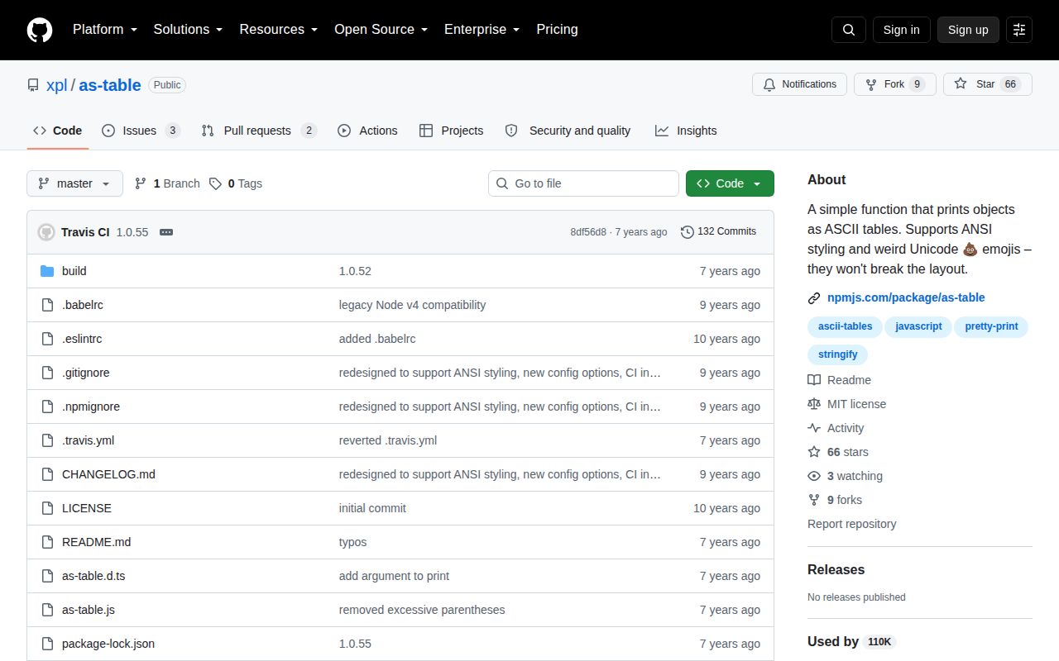Click the repository icon before xpl
1059x661 pixels.
point(33,85)
